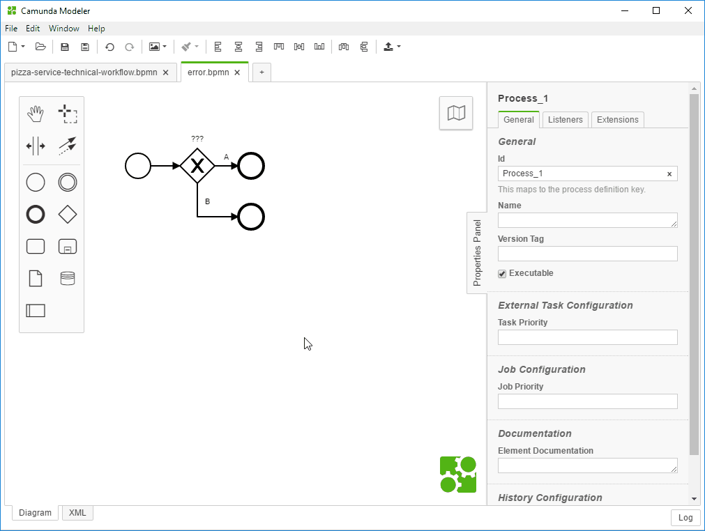705x531 pixels.
Task: Export diagram as image icon
Action: pyautogui.click(x=154, y=47)
